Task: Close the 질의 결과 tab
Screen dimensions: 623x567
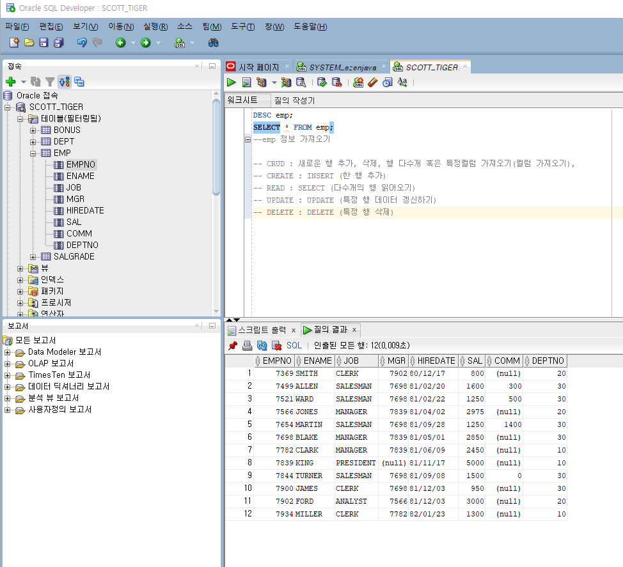Action: (354, 330)
